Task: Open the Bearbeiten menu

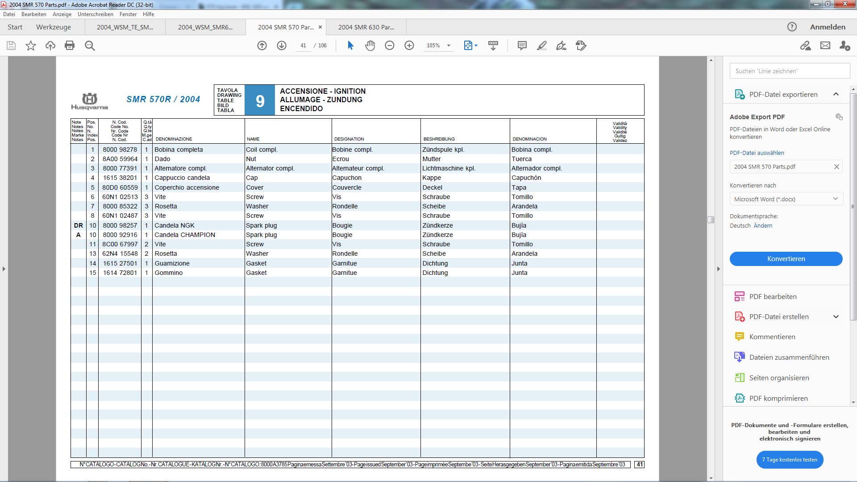Action: click(34, 14)
